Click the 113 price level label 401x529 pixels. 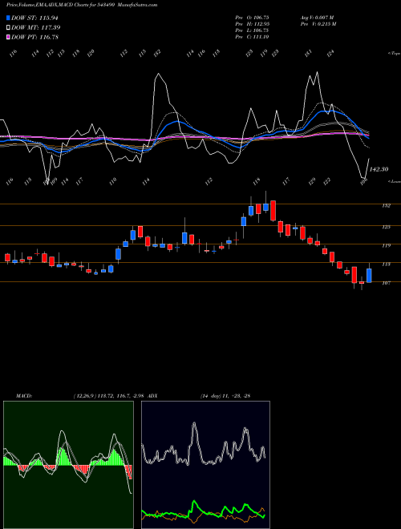(386, 264)
